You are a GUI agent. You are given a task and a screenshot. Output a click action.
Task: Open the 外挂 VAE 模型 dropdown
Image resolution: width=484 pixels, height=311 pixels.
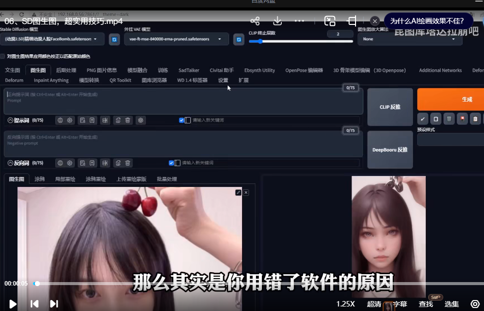pos(177,39)
